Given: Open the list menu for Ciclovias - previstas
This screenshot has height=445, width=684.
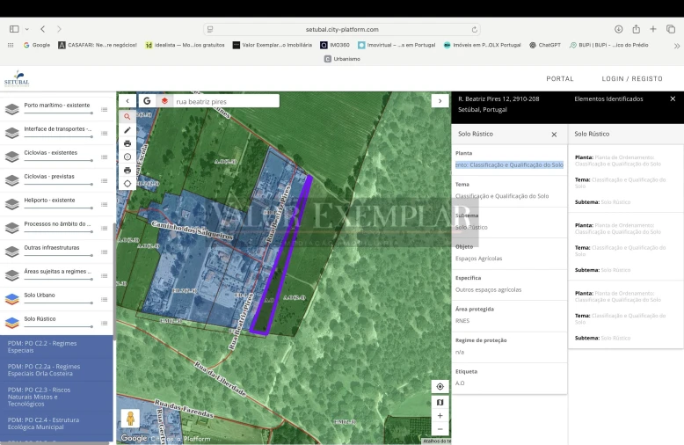Looking at the screenshot, I should (x=104, y=180).
